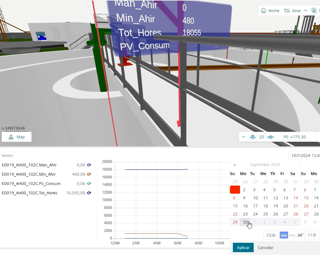The height and width of the screenshot is (255, 320).
Task: Switch to the 3D perspective view icon
Action: [252, 137]
